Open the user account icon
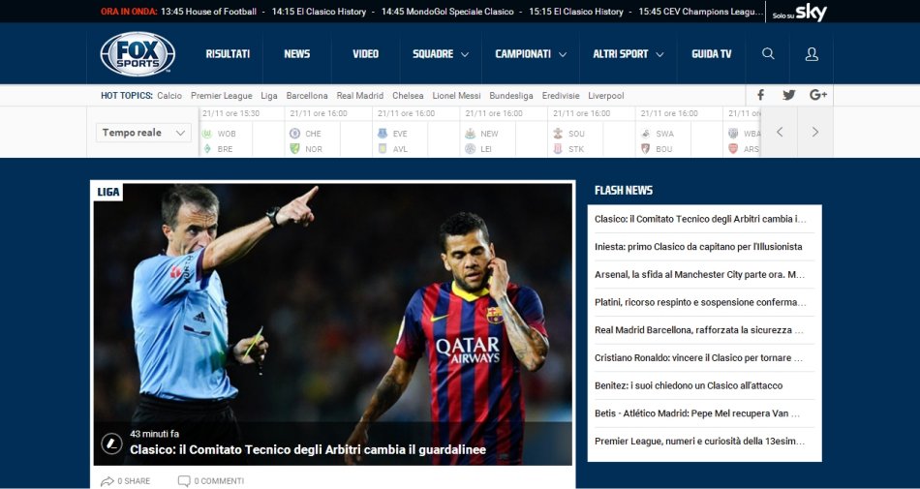The width and height of the screenshot is (920, 489). (x=812, y=54)
